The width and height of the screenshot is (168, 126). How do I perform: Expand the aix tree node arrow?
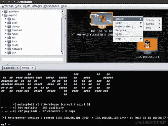tap(6, 19)
